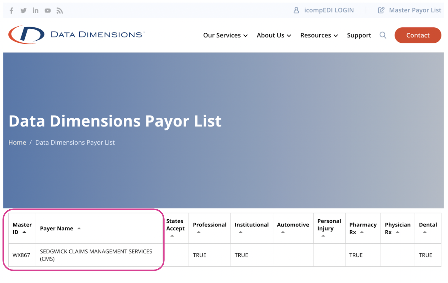
Task: Sort by Institutional column
Action: (251, 228)
